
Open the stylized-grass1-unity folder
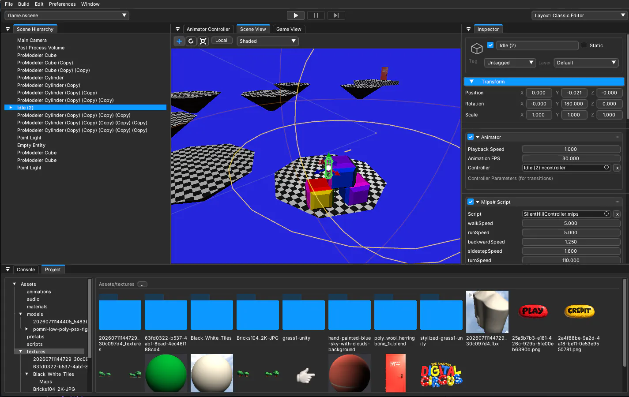[441, 312]
